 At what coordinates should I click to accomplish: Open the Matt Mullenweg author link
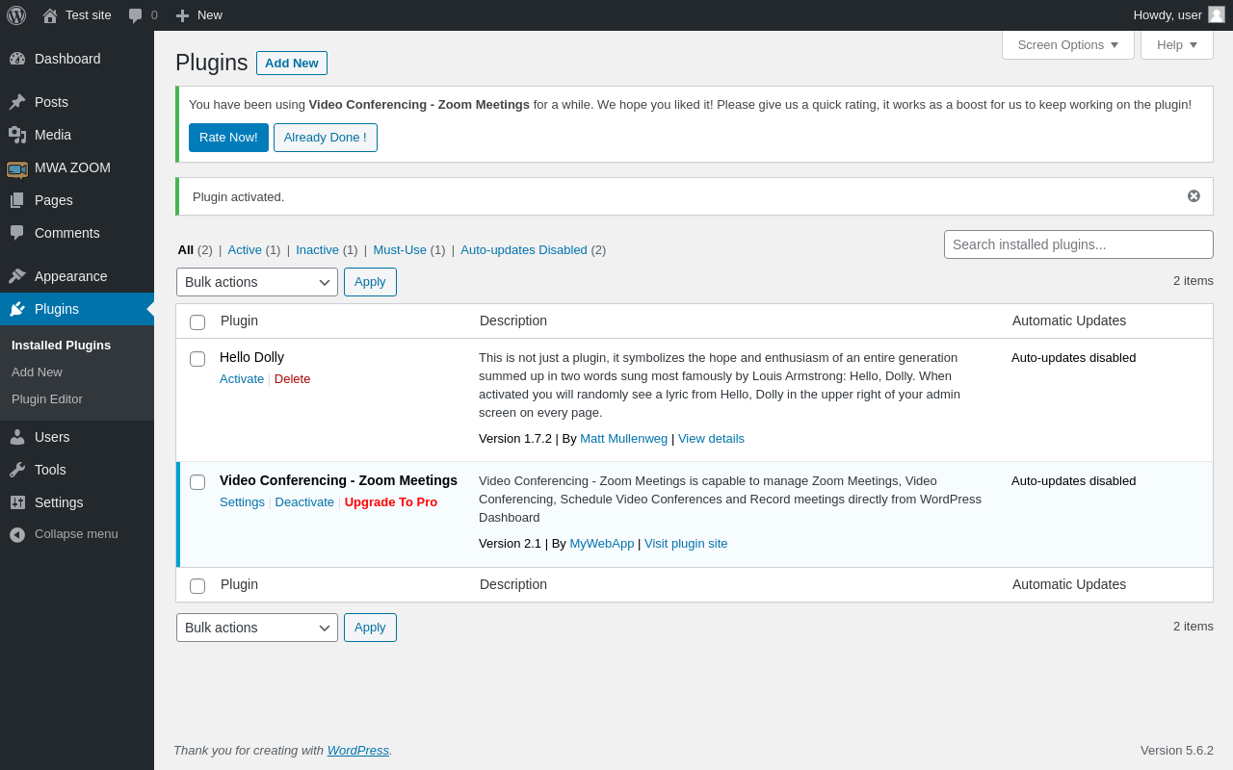[623, 439]
